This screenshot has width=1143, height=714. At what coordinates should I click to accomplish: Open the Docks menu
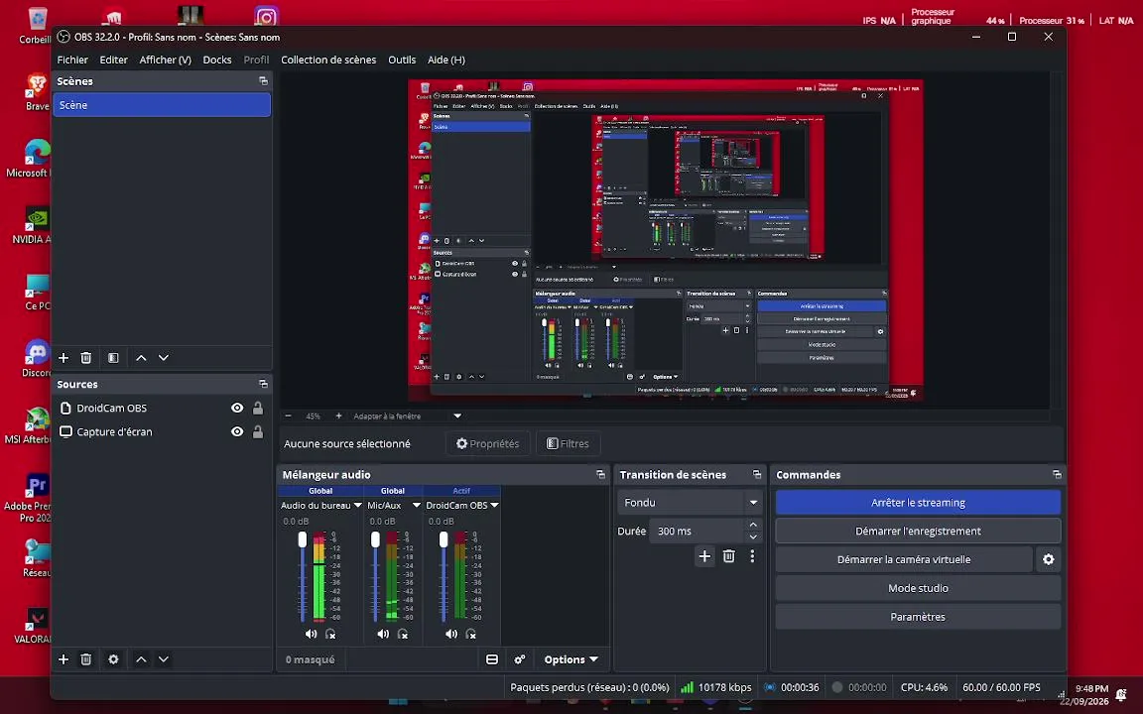pos(217,59)
